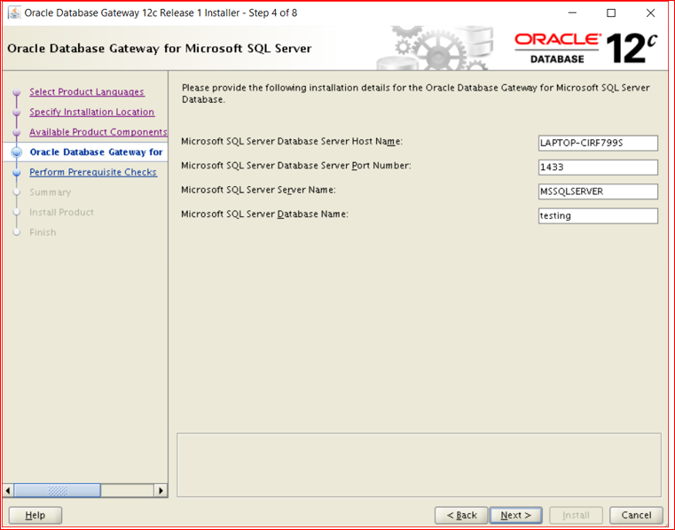The image size is (675, 530).
Task: Go to Specify Installation Location step
Action: tap(91, 112)
